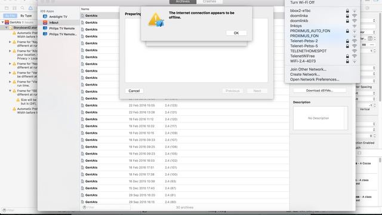Connect to doomlinkb network
The width and height of the screenshot is (382, 215).
click(322, 21)
